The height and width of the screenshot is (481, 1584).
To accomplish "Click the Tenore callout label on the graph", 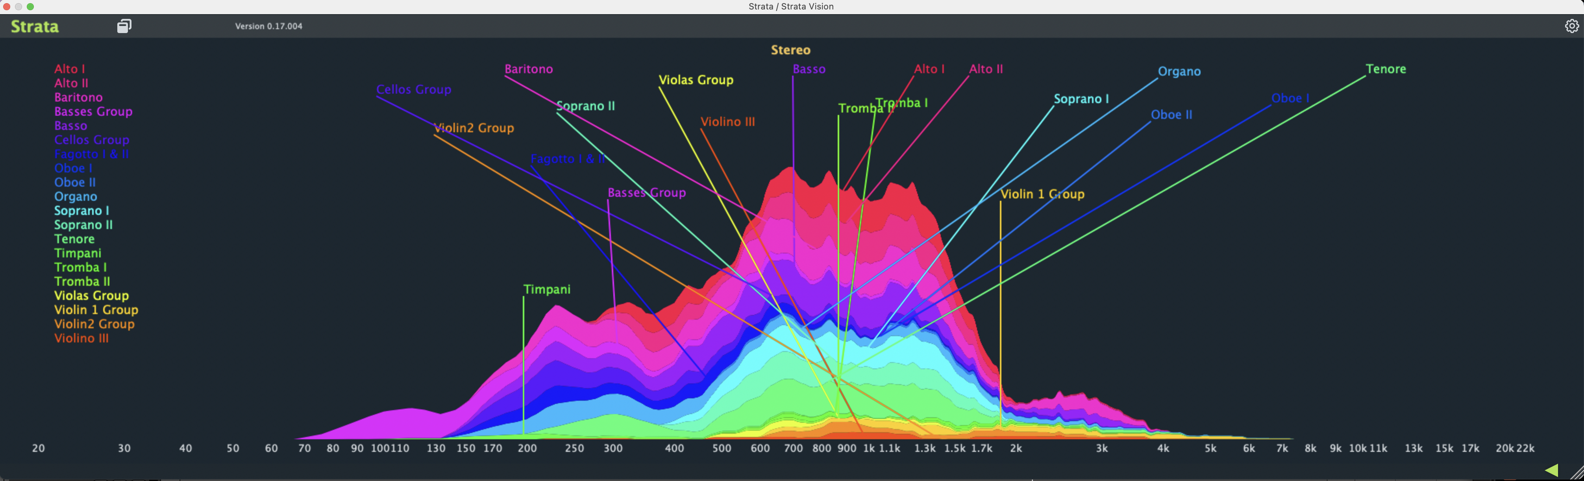I will click(x=1385, y=69).
